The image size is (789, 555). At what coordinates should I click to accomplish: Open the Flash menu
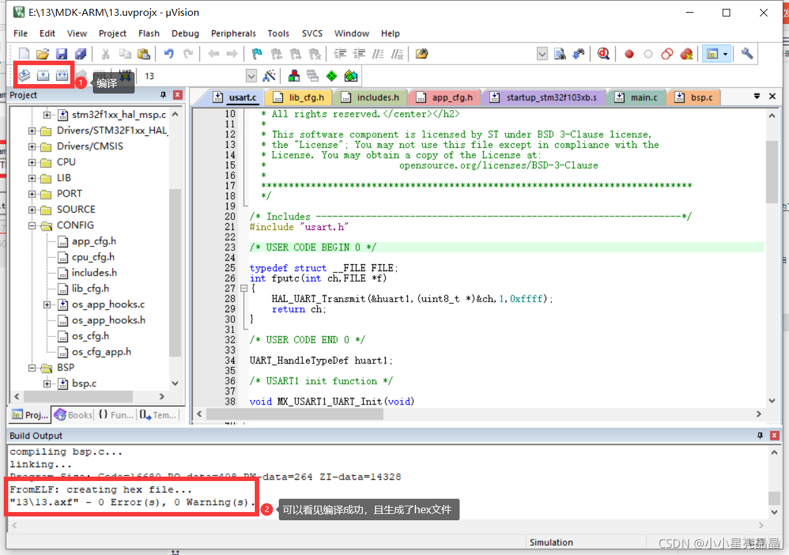click(149, 34)
